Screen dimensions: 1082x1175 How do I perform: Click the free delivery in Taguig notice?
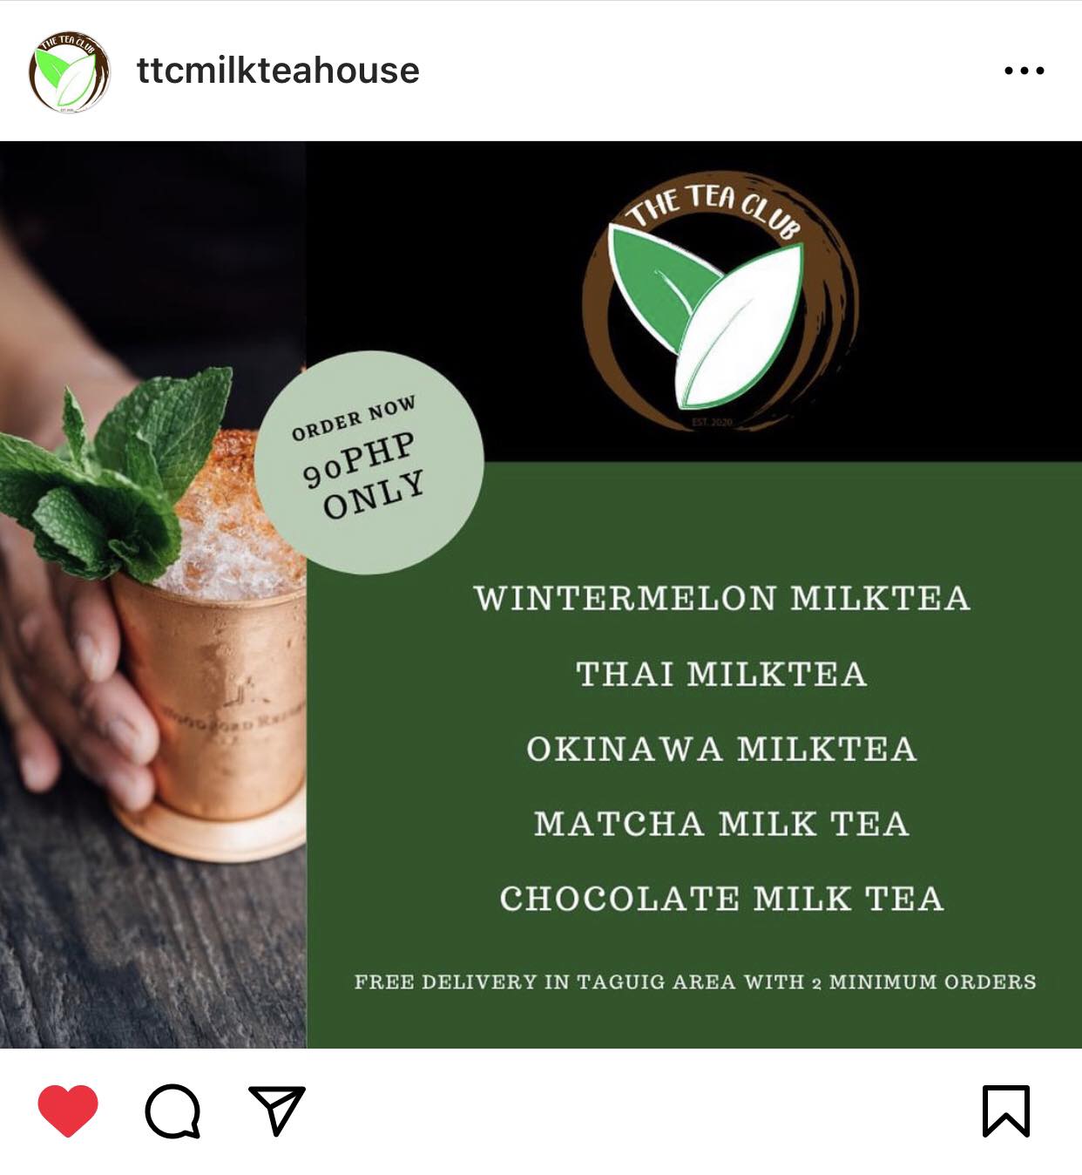click(x=695, y=982)
